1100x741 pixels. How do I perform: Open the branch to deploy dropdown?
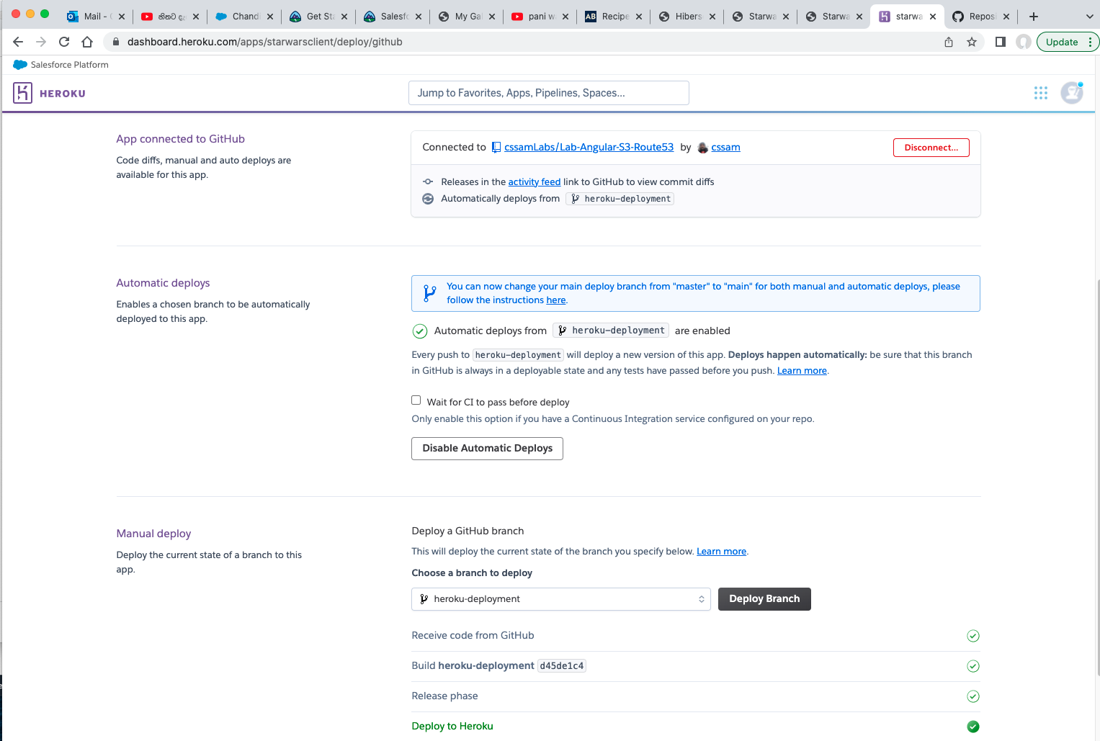(x=561, y=599)
